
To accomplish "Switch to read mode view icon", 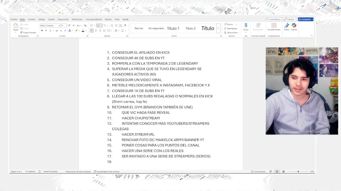I will pos(271,172).
